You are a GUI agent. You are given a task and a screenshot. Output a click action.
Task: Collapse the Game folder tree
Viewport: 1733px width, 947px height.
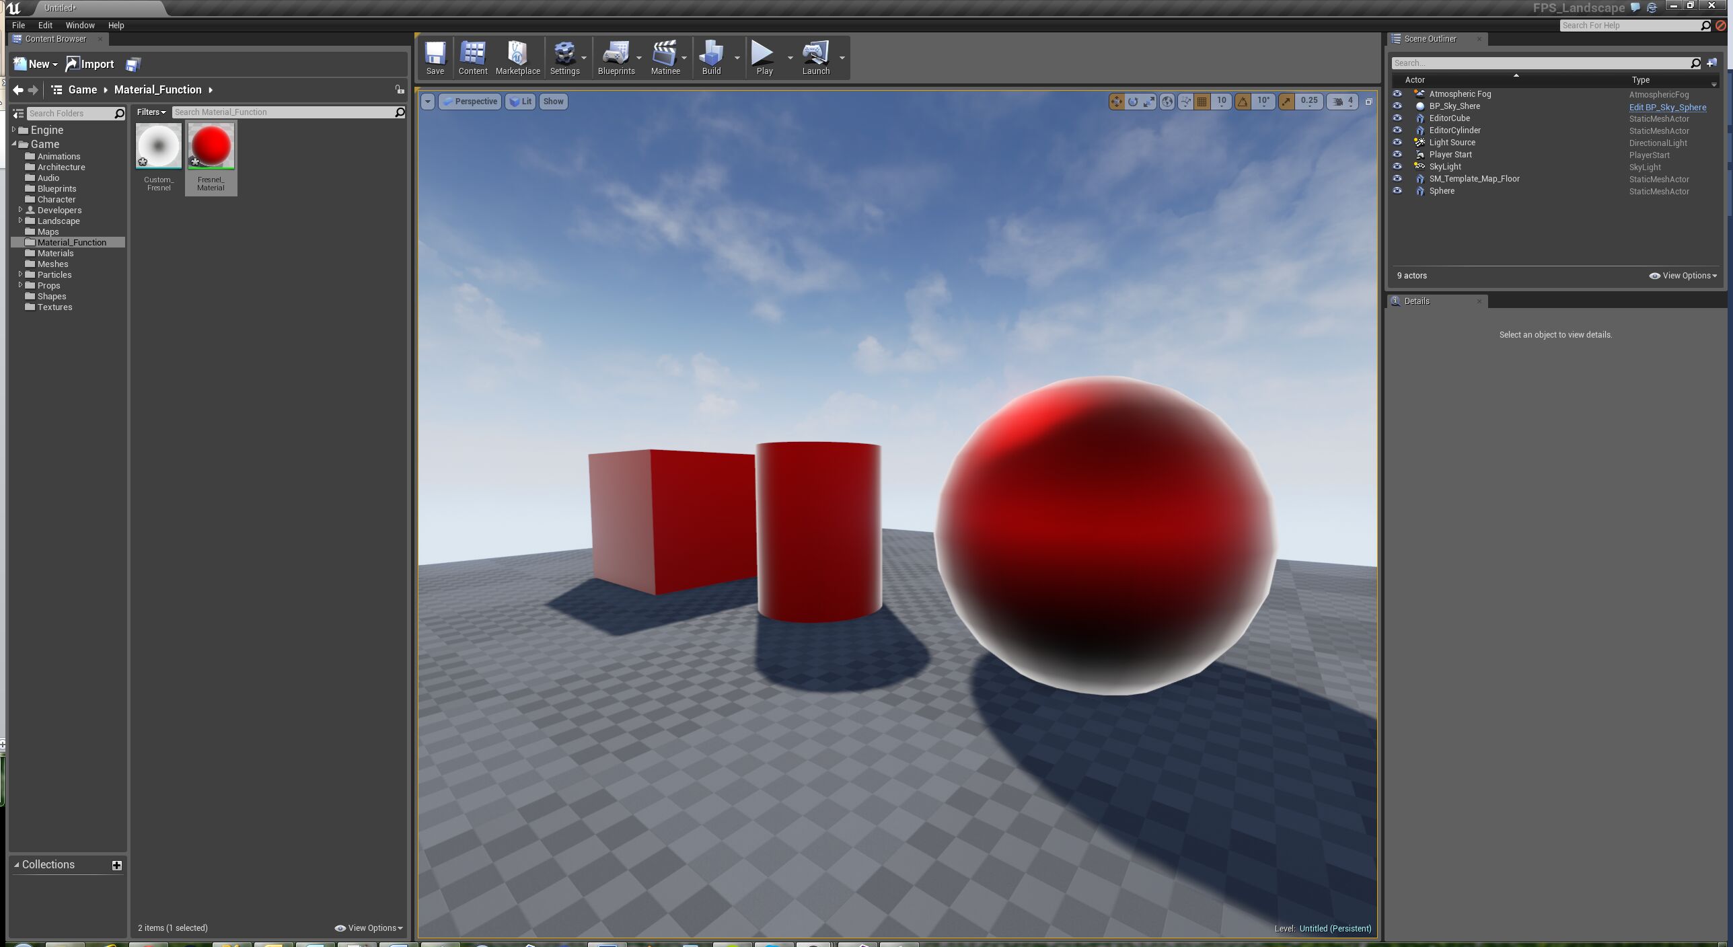13,144
